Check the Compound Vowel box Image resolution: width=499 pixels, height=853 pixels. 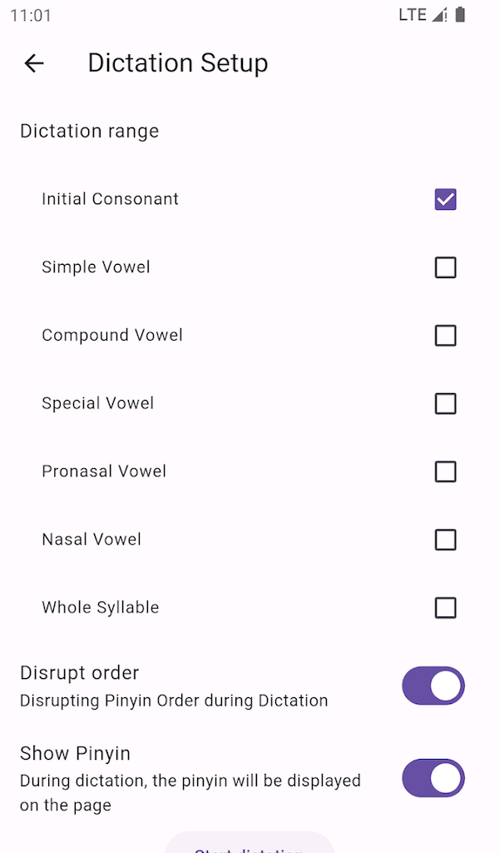pos(446,336)
